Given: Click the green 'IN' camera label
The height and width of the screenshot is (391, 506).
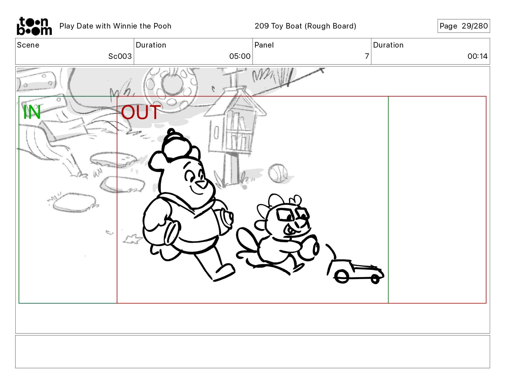Looking at the screenshot, I should tap(32, 112).
